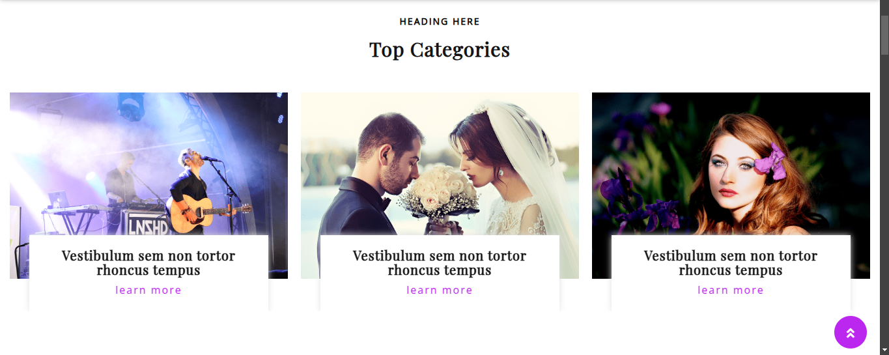Click the HEADING HERE subtitle text
Viewport: 889px width, 355px height.
(x=440, y=21)
